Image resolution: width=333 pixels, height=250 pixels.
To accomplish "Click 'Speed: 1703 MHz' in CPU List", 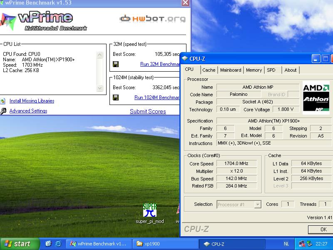I will tap(23, 65).
